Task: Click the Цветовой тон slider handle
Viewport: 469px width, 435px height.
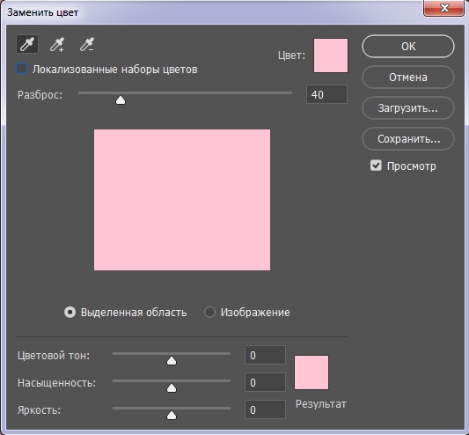Action: 172,361
